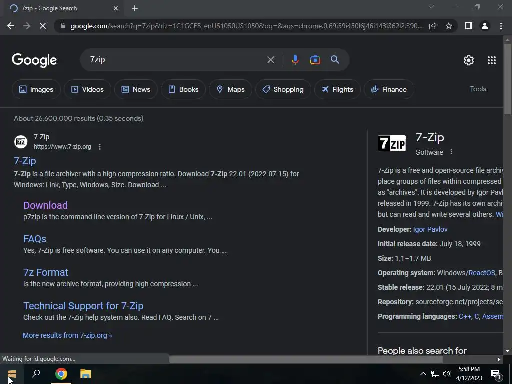This screenshot has height=384, width=512.
Task: Click the address bar URL
Action: click(x=246, y=26)
